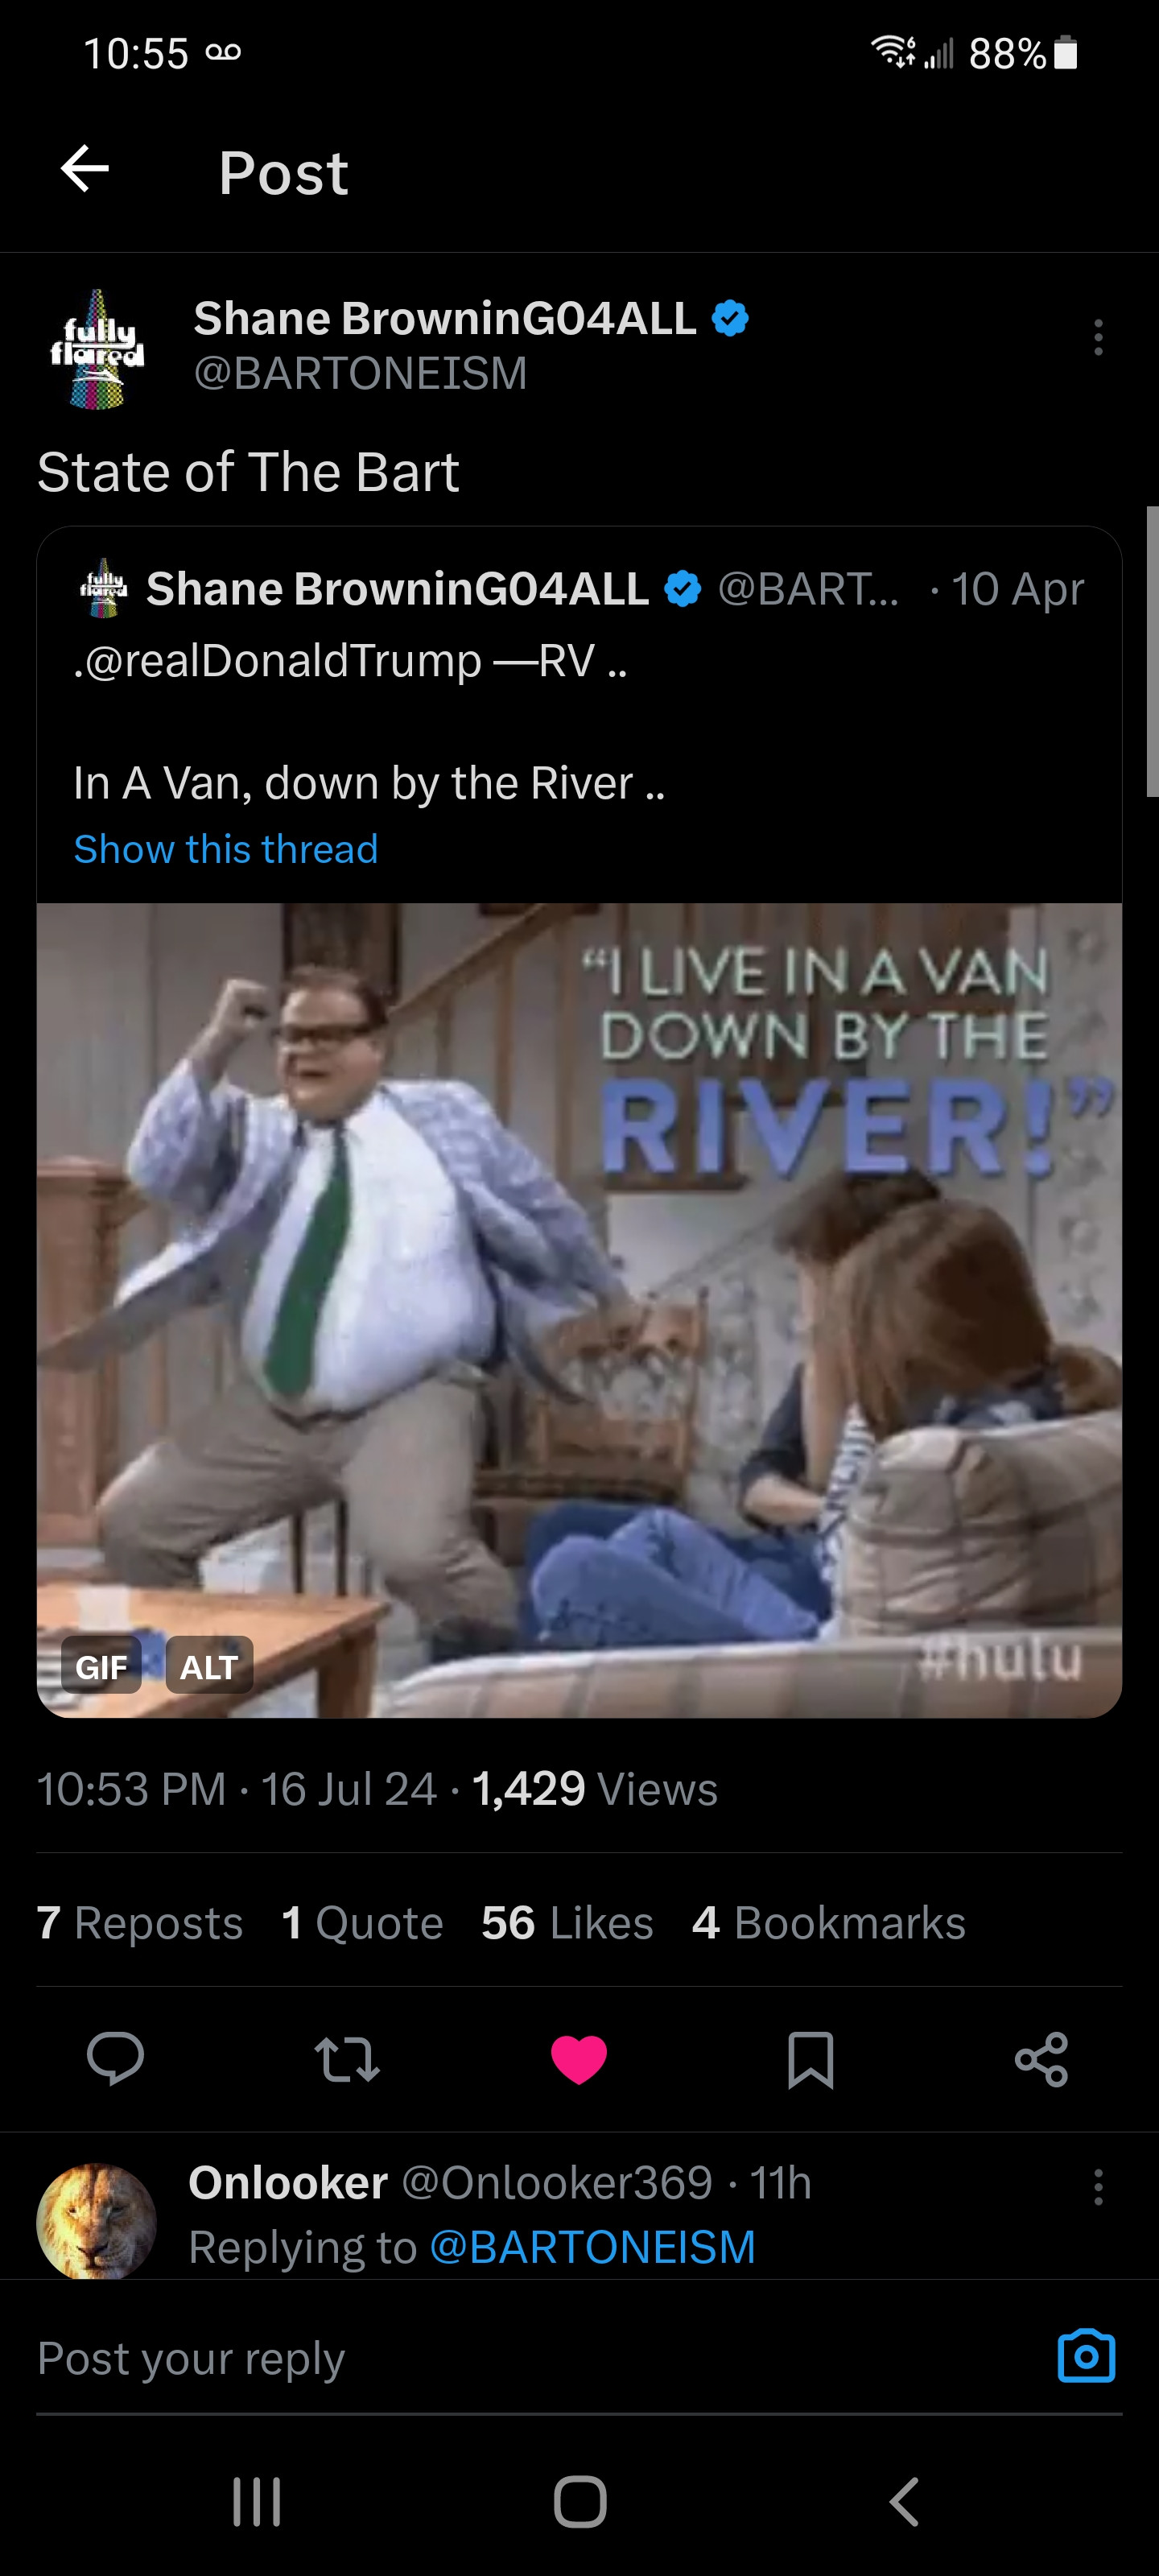Click the Show this thread link

pos(226,849)
